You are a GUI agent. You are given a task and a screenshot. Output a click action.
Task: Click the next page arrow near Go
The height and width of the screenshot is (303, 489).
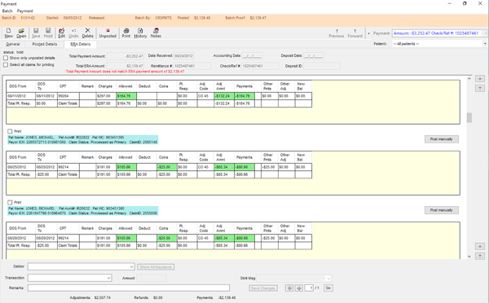(299, 288)
